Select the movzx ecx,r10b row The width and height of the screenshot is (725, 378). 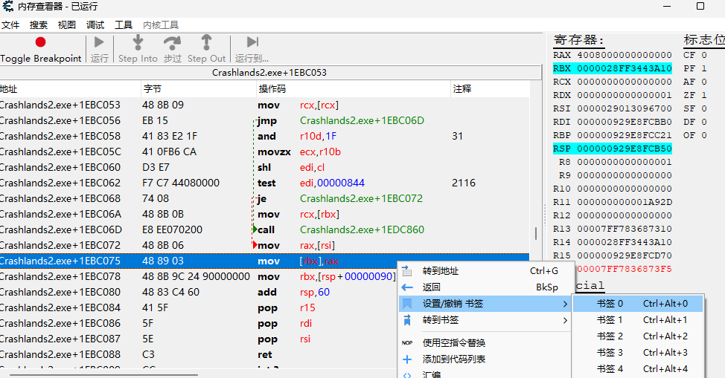pyautogui.click(x=264, y=151)
